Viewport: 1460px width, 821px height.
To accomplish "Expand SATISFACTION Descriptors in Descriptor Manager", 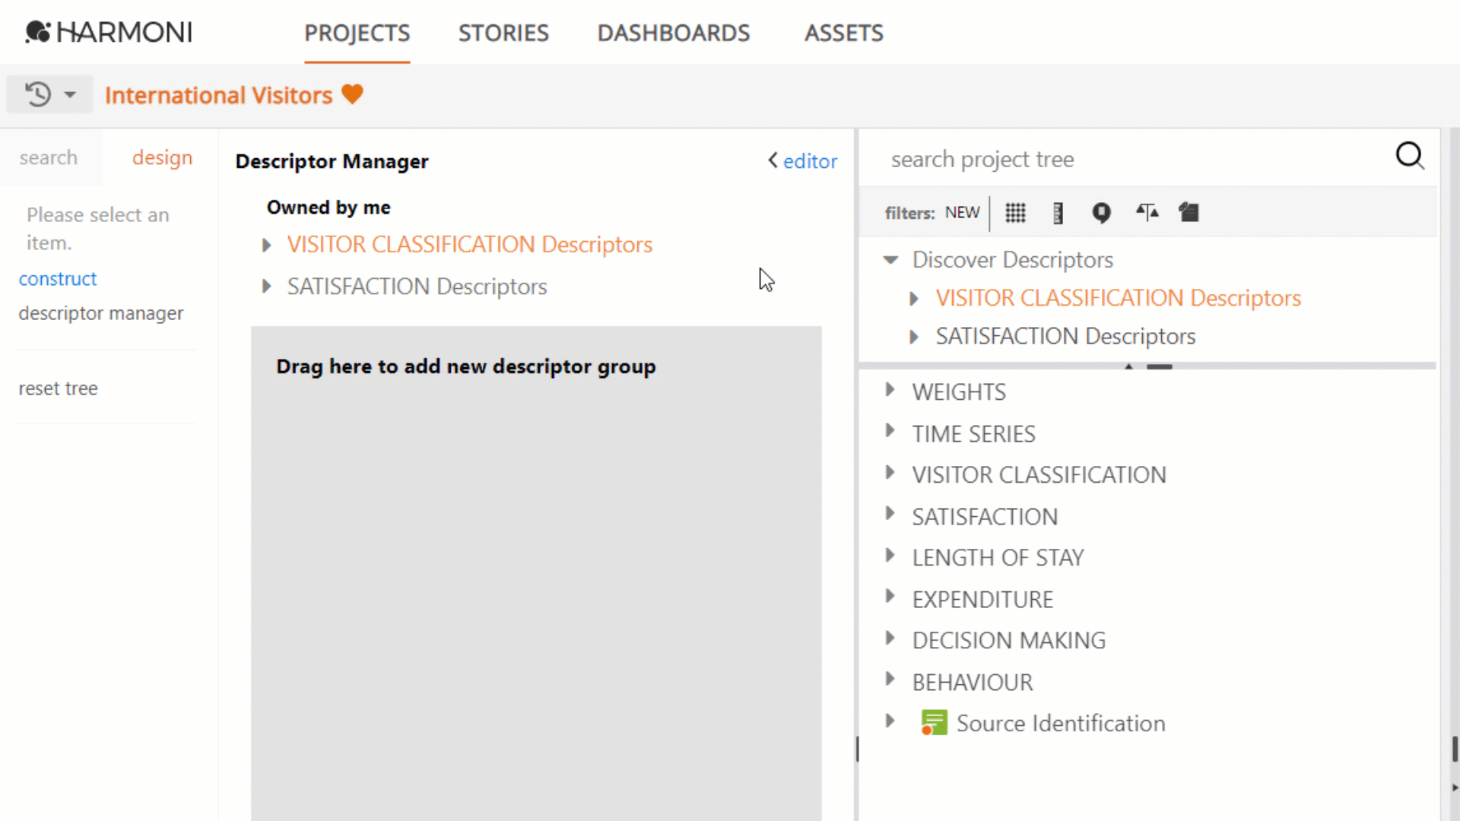I will click(x=266, y=287).
